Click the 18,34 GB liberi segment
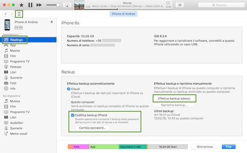 (168, 147)
